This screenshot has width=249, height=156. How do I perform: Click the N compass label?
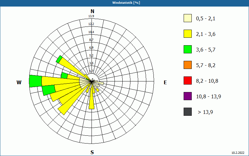pos(92,11)
